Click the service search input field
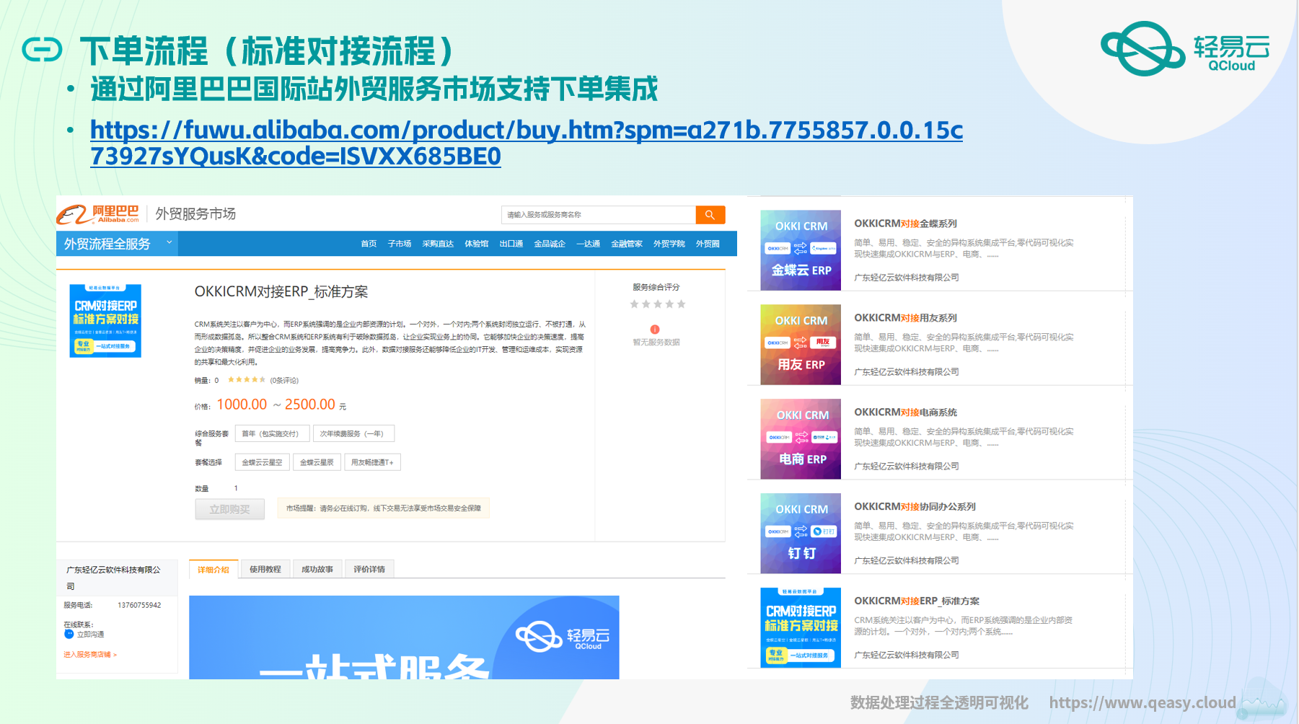 [x=599, y=215]
